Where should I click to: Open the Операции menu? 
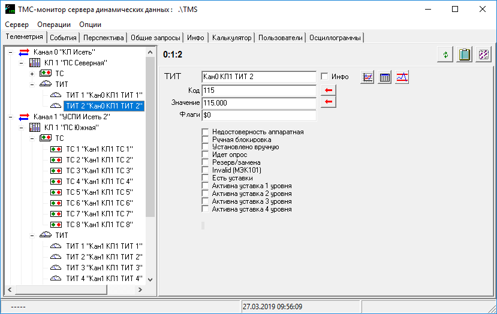point(53,25)
